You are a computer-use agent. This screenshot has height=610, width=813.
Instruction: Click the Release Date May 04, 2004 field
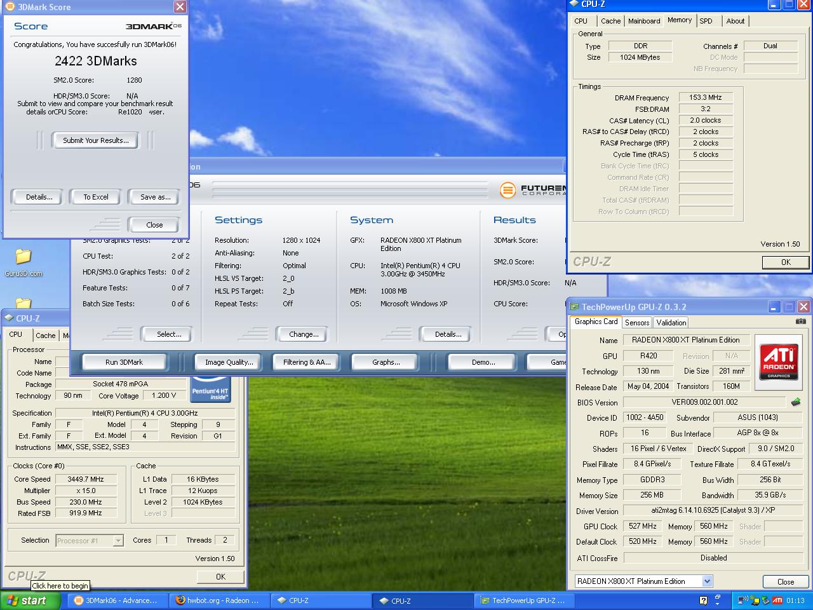pyautogui.click(x=648, y=386)
